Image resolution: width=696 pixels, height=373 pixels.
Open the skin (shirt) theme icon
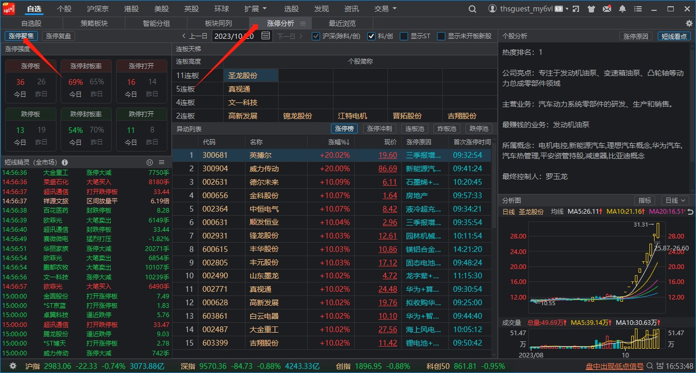tap(592, 9)
